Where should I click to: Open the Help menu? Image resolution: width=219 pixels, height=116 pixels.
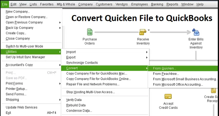(200, 4)
